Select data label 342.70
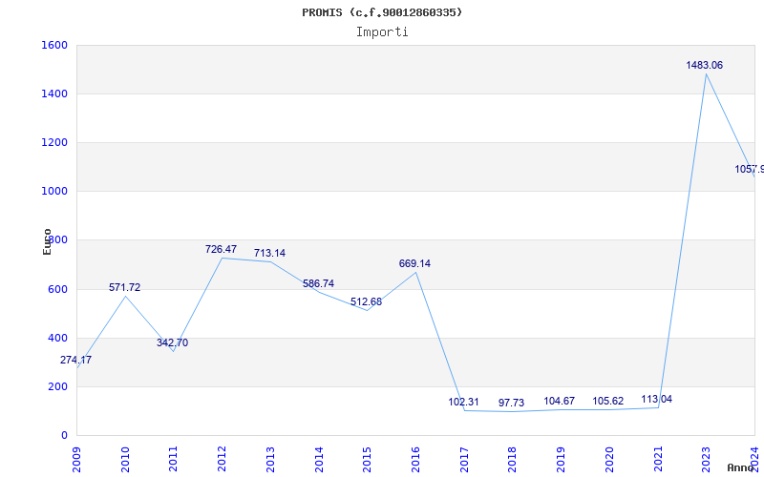The image size is (764, 477). 172,342
